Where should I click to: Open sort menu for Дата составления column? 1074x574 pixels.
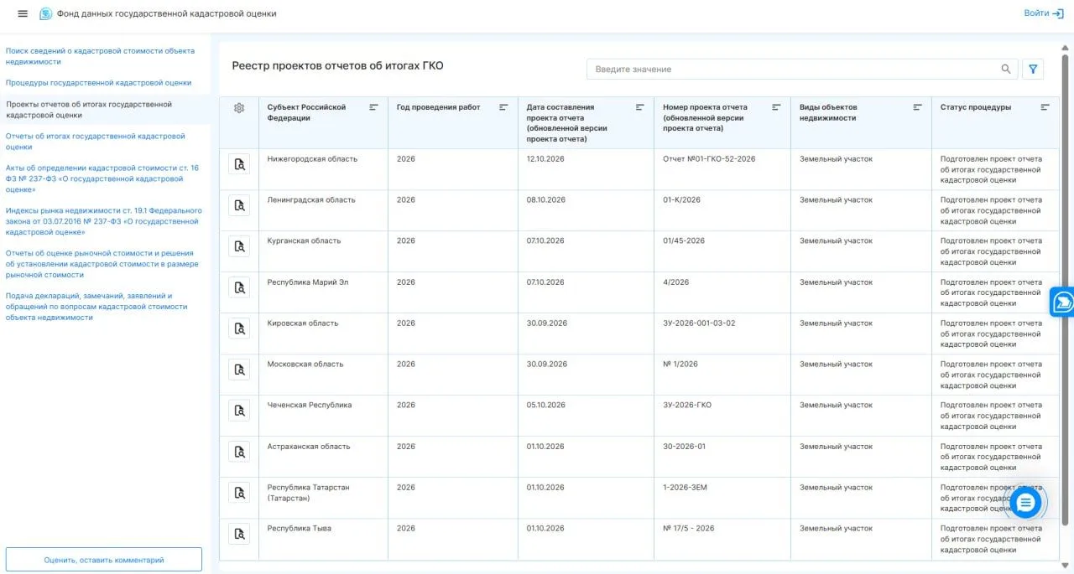640,107
